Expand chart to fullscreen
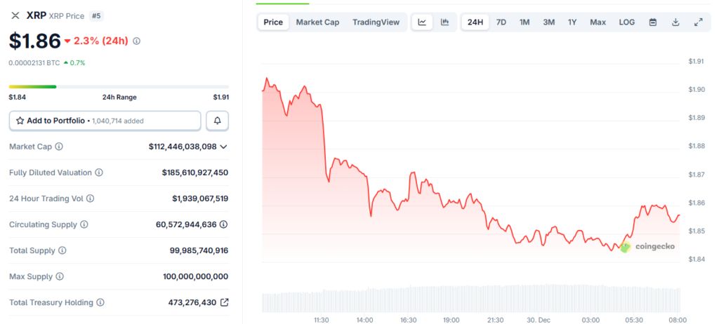 (698, 22)
